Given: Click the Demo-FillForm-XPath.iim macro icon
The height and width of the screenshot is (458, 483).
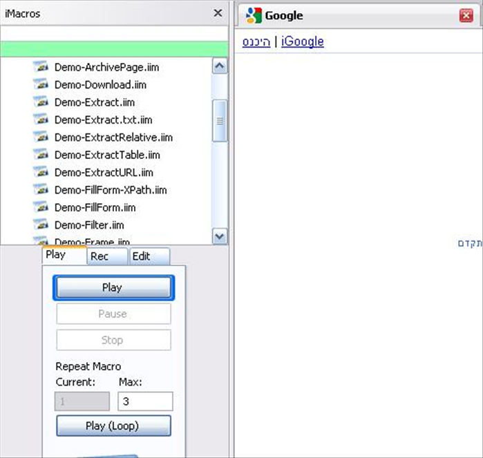Looking at the screenshot, I should (x=41, y=190).
